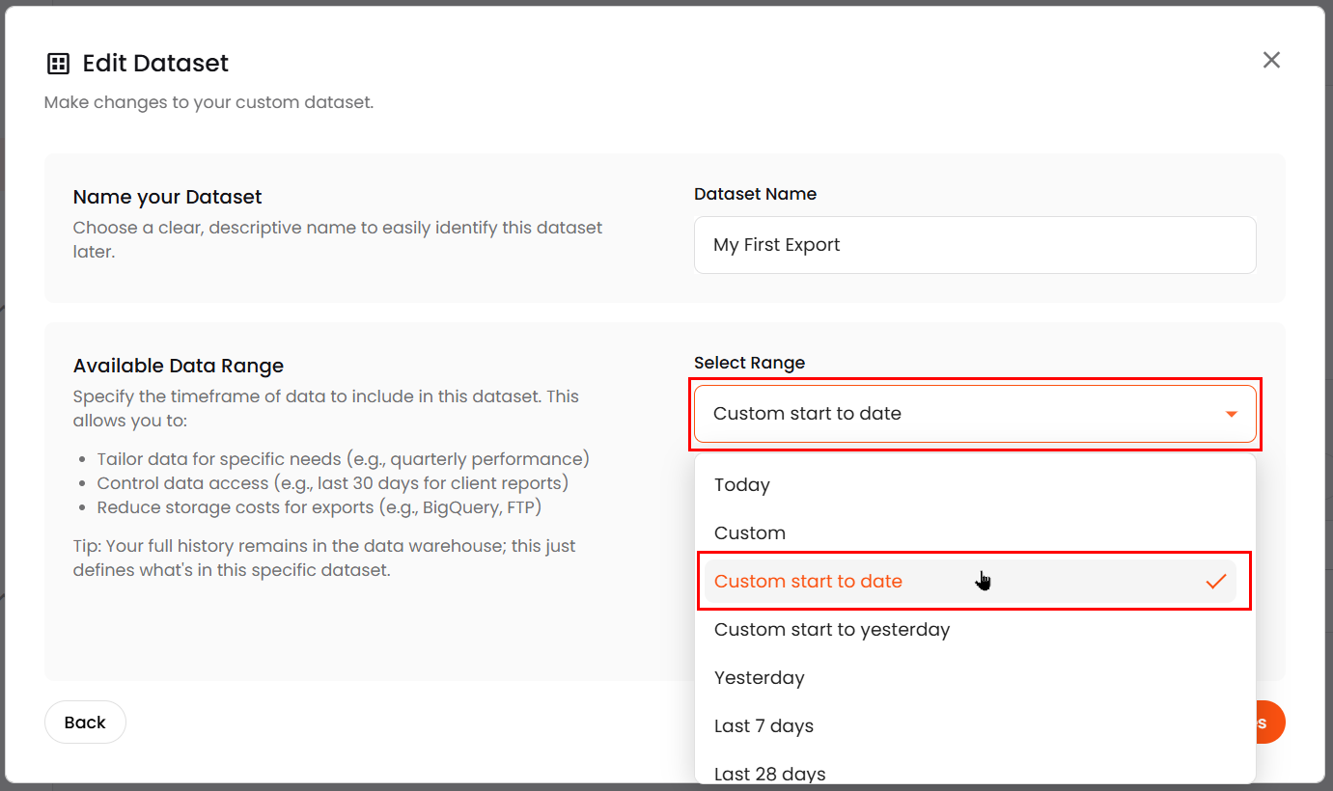Click the Back button
This screenshot has width=1333, height=791.
pyautogui.click(x=85, y=723)
